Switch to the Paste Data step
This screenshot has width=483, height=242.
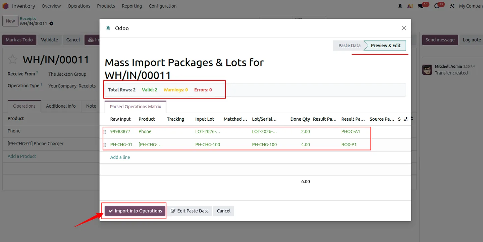[x=349, y=46]
